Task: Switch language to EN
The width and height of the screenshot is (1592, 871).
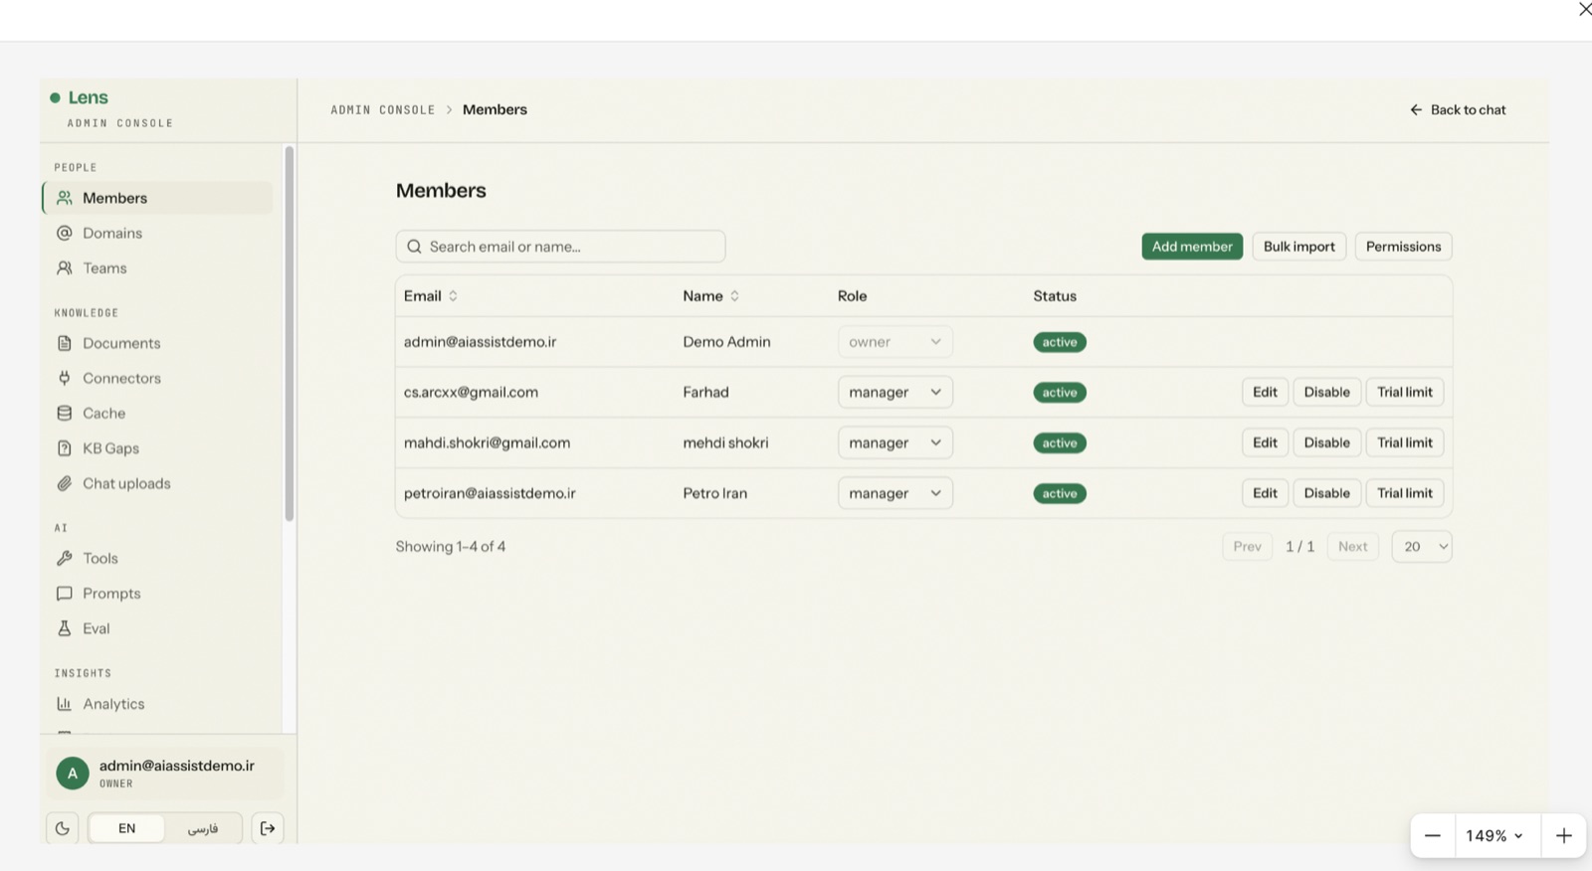Action: coord(126,828)
